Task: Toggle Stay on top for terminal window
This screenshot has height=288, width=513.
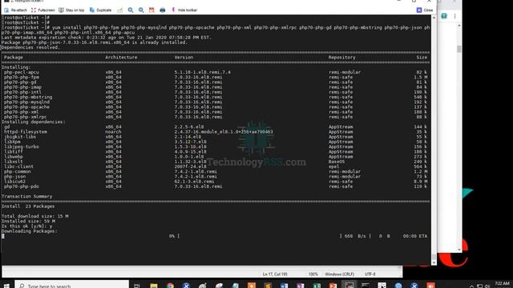Action: click(71, 10)
